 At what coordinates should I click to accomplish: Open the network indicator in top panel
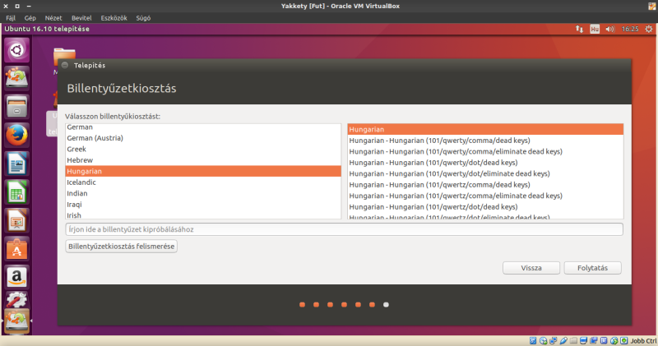tap(578, 29)
